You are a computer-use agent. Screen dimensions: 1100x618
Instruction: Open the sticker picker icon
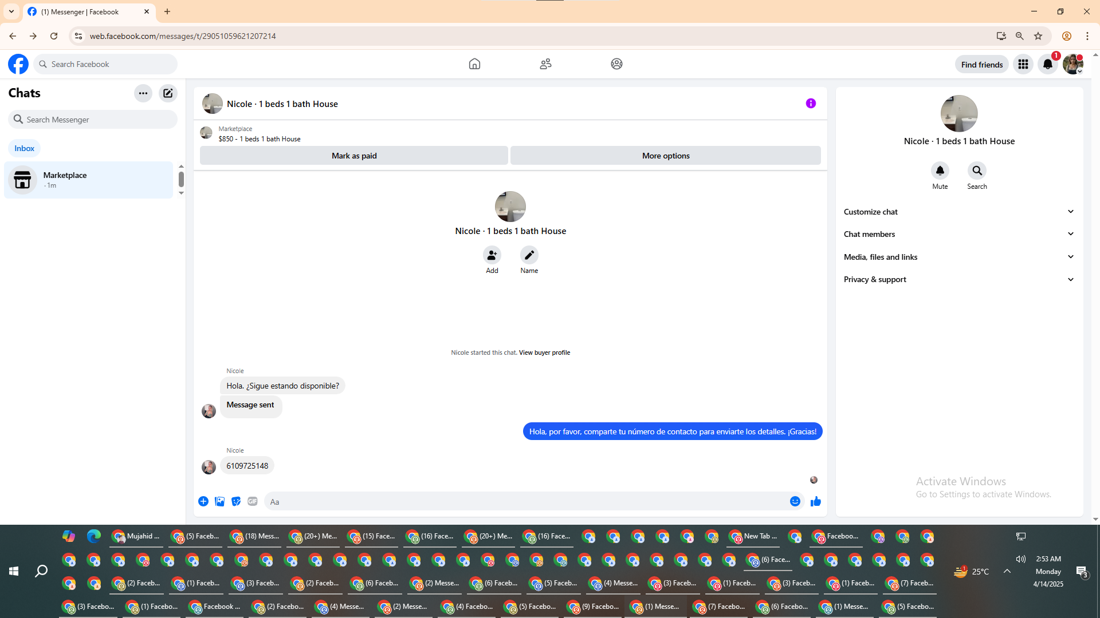[236, 501]
